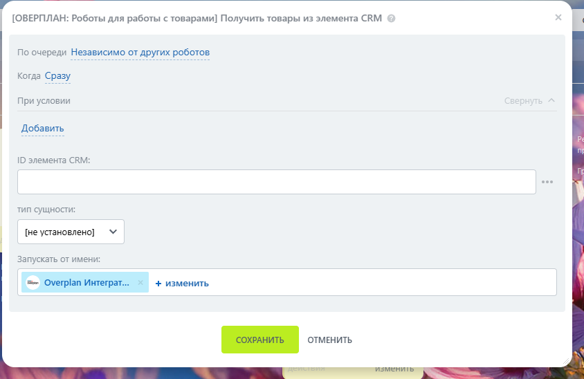Click the Overplan avatar logo icon
584x379 pixels.
(33, 283)
